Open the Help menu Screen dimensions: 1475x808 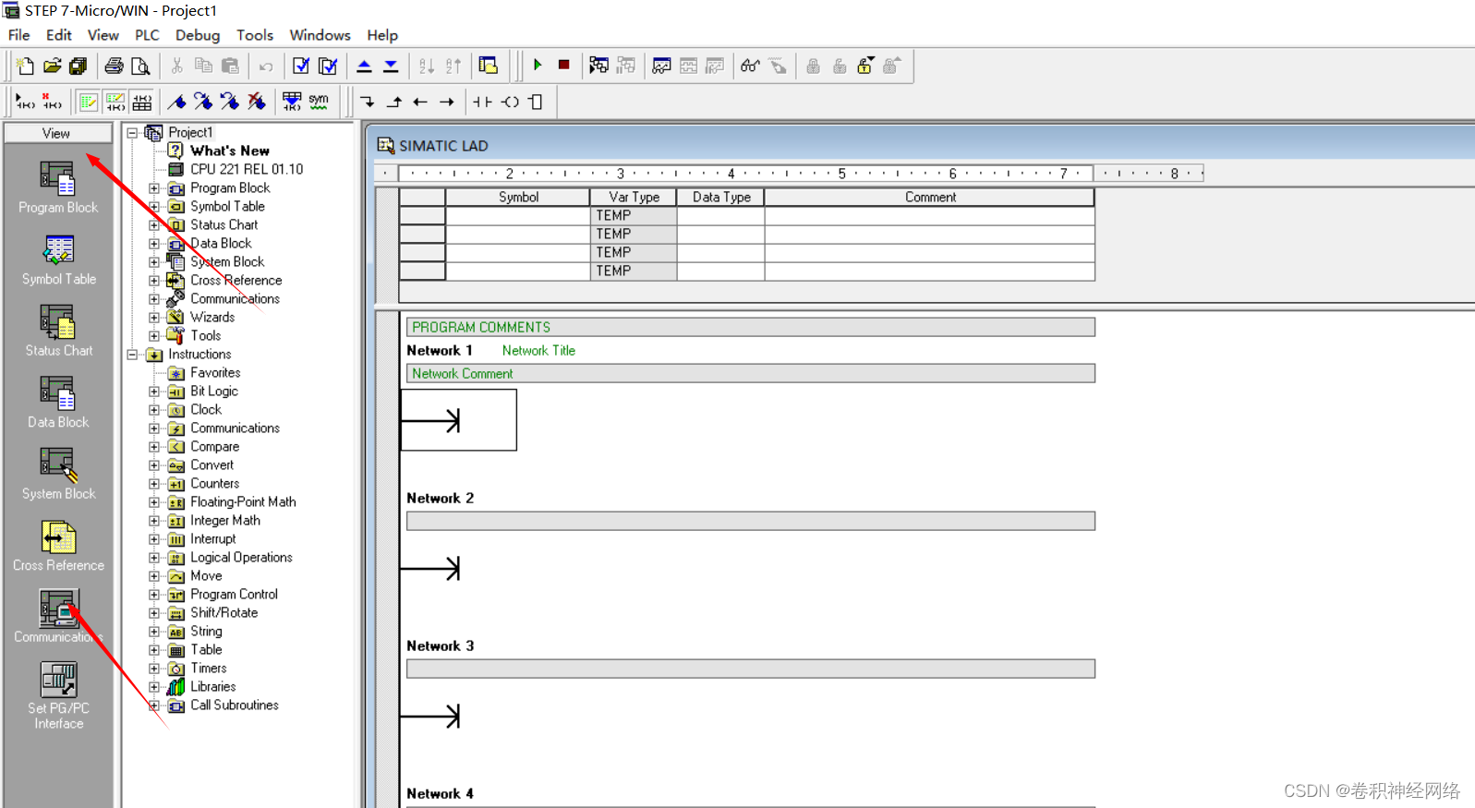click(382, 35)
